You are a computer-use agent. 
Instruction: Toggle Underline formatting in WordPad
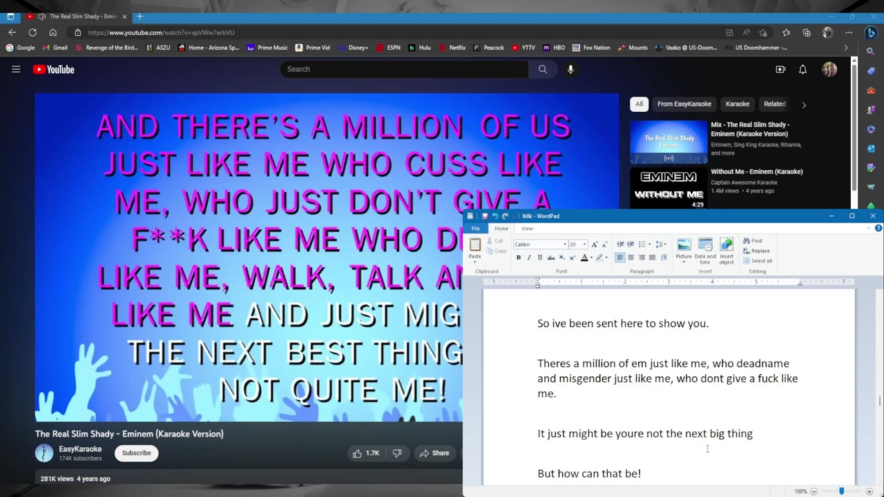pos(539,257)
